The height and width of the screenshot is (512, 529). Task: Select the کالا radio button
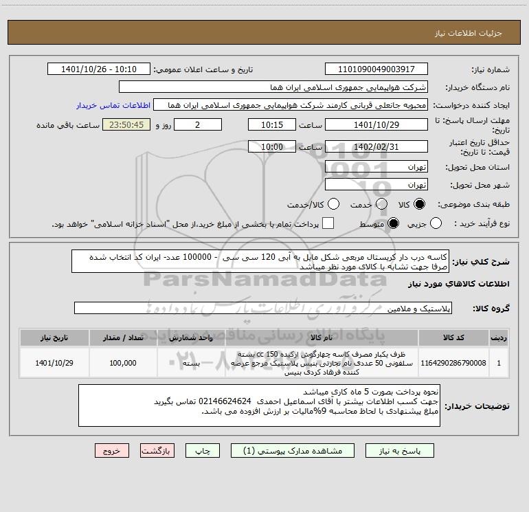tap(419, 204)
